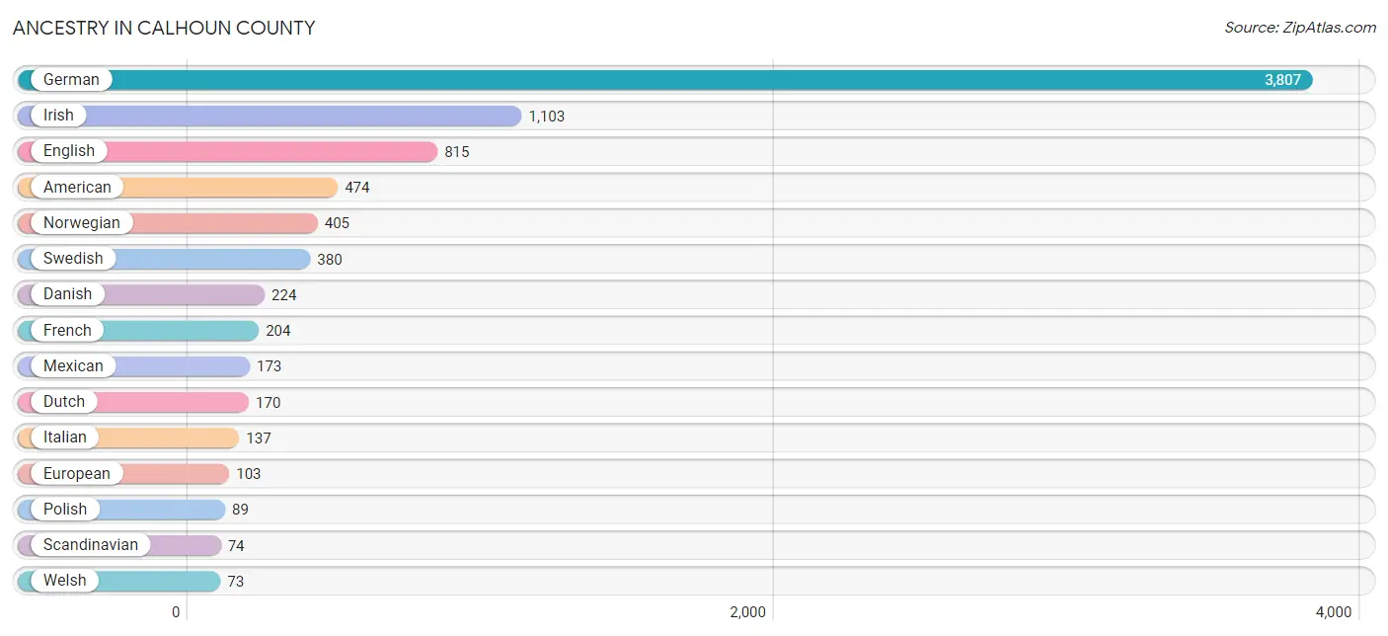
Task: Select the American value 474
Action: (357, 188)
